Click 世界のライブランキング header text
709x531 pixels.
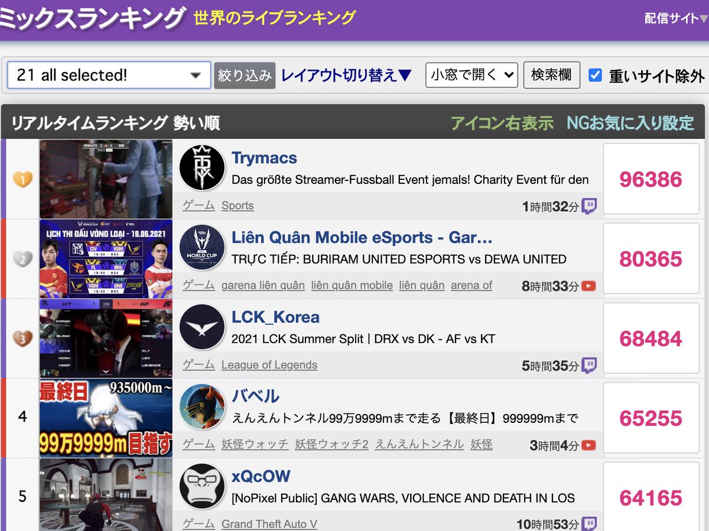[x=275, y=18]
